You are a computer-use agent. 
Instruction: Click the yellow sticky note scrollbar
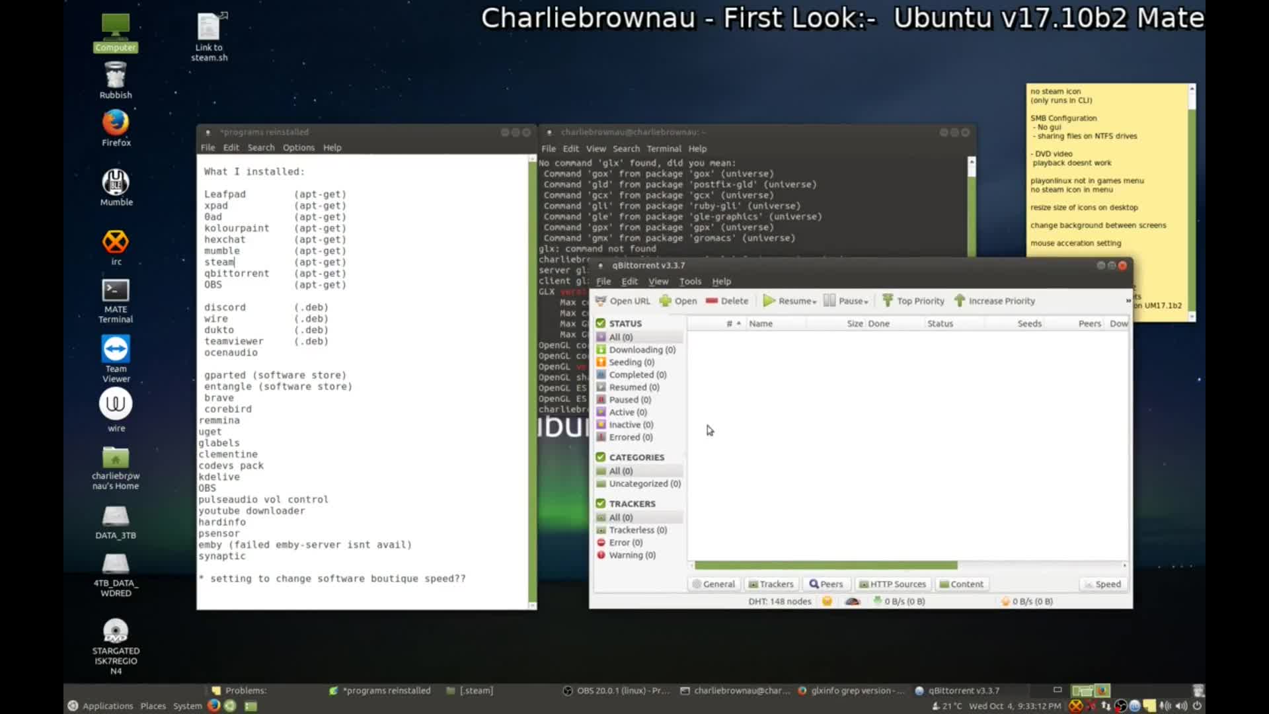pos(1192,203)
